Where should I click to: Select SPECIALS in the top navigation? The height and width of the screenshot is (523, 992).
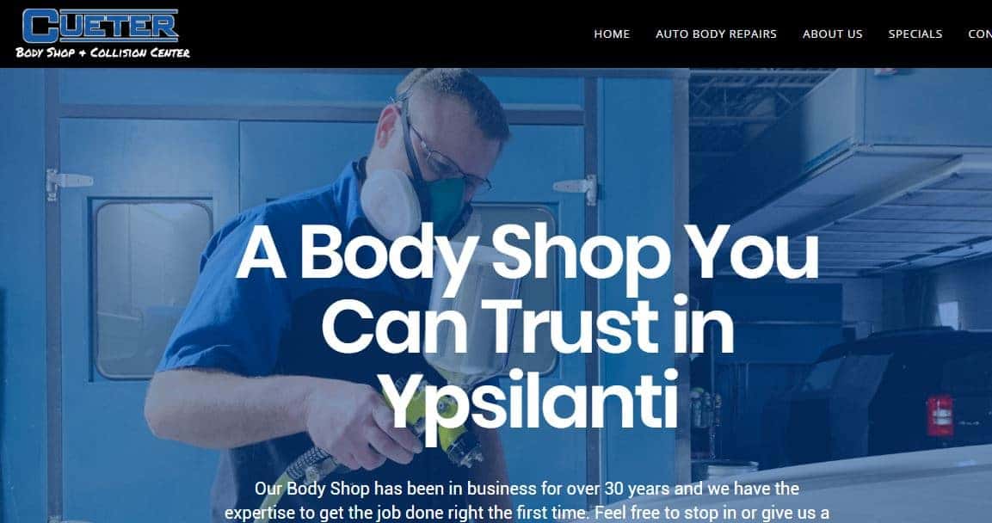coord(915,34)
